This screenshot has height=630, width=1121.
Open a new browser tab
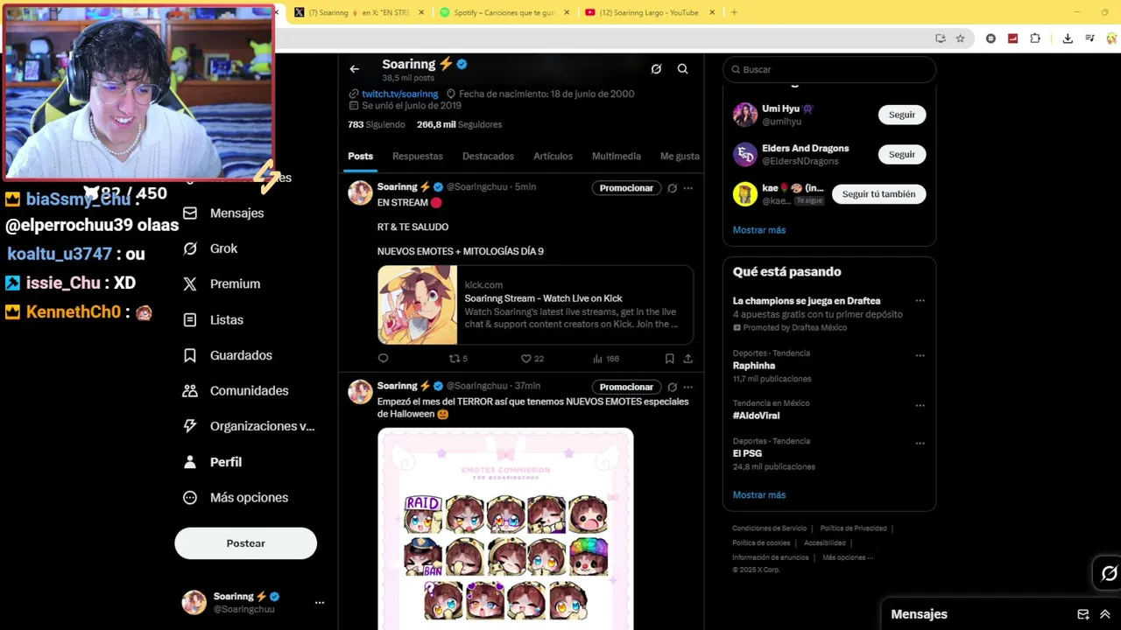click(734, 12)
